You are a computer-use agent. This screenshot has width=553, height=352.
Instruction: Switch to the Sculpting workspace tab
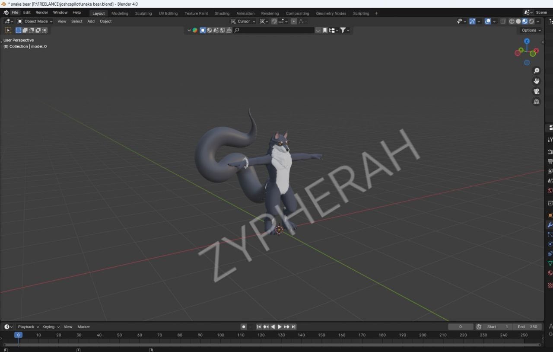click(143, 13)
